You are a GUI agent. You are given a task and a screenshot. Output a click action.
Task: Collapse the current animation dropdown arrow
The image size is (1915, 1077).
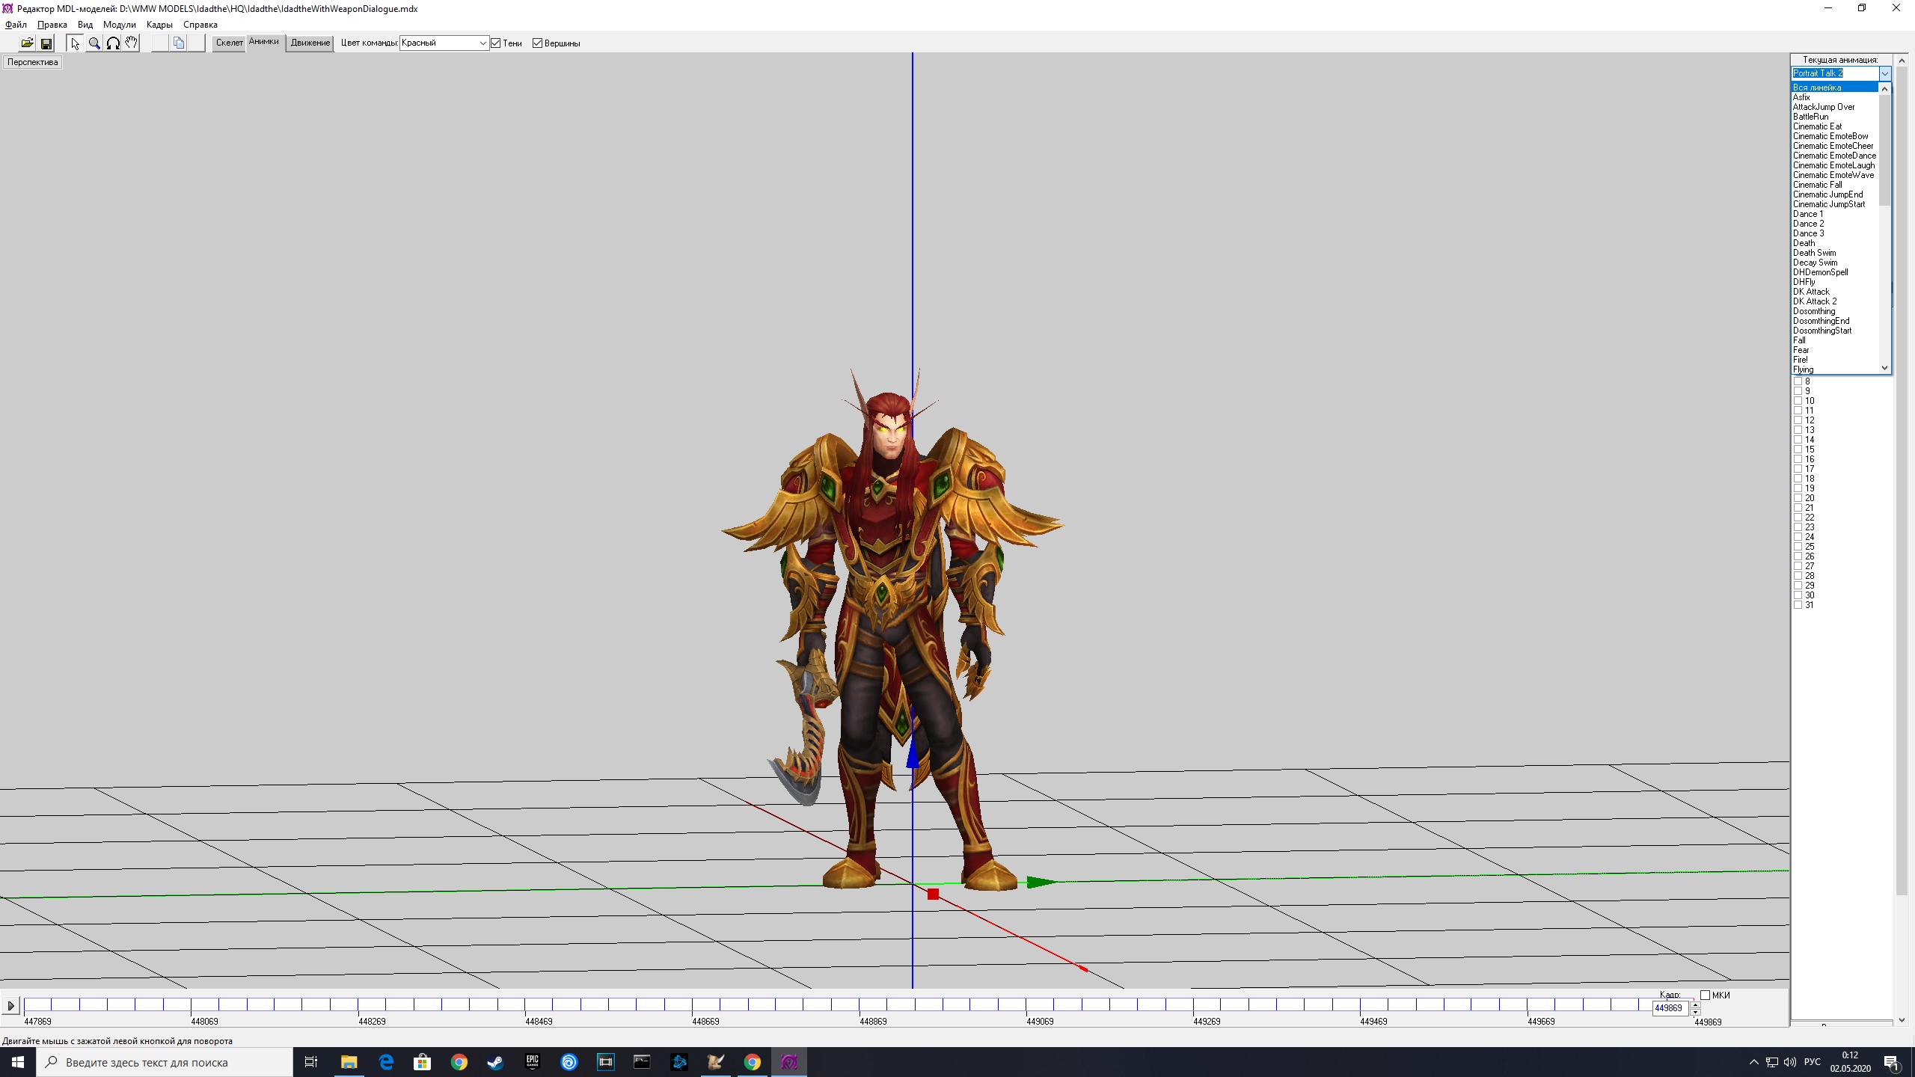point(1884,73)
